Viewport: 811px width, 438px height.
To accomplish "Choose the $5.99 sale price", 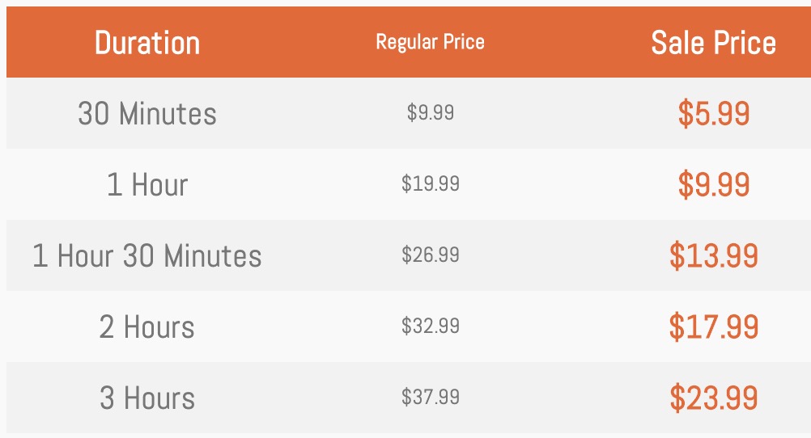I will pos(714,114).
